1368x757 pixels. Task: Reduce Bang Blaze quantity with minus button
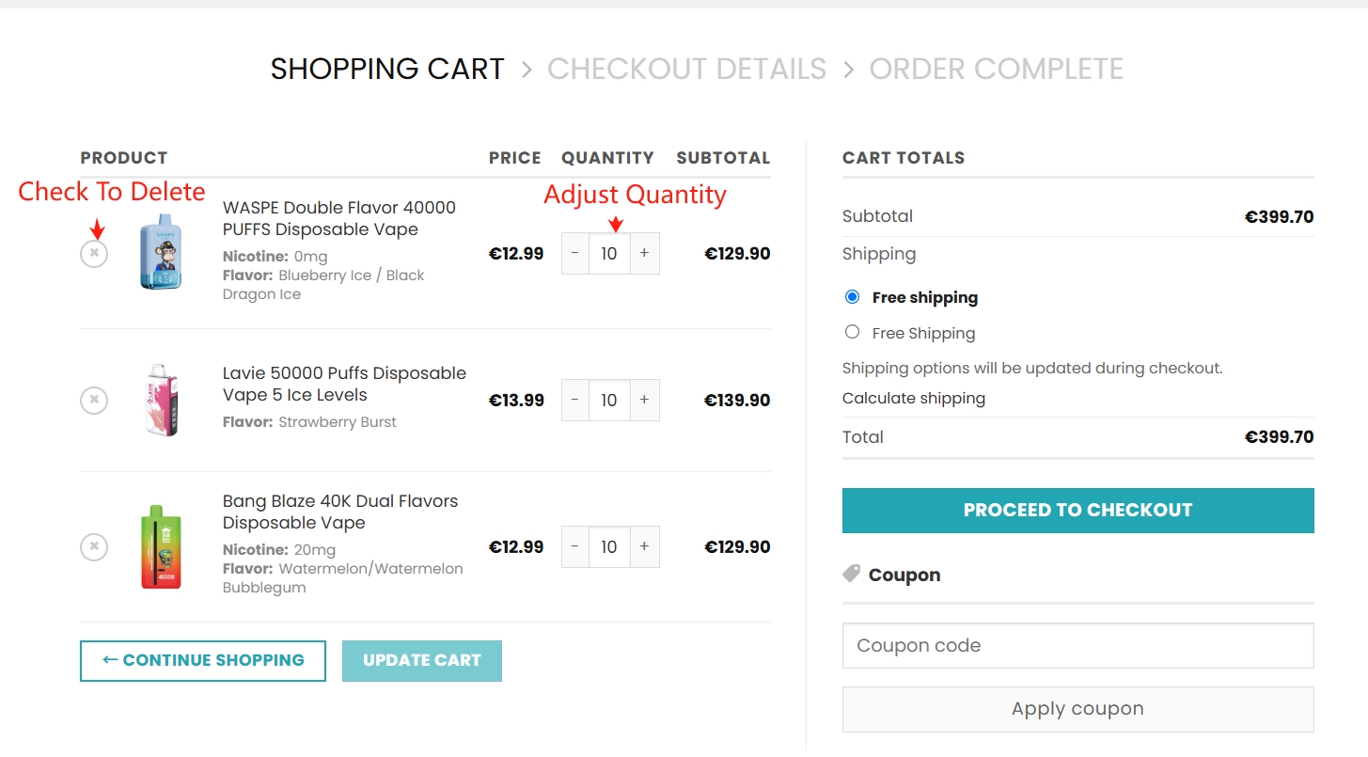575,547
